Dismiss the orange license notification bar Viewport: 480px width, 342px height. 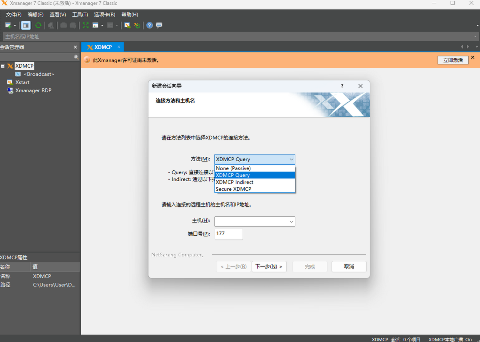point(472,57)
